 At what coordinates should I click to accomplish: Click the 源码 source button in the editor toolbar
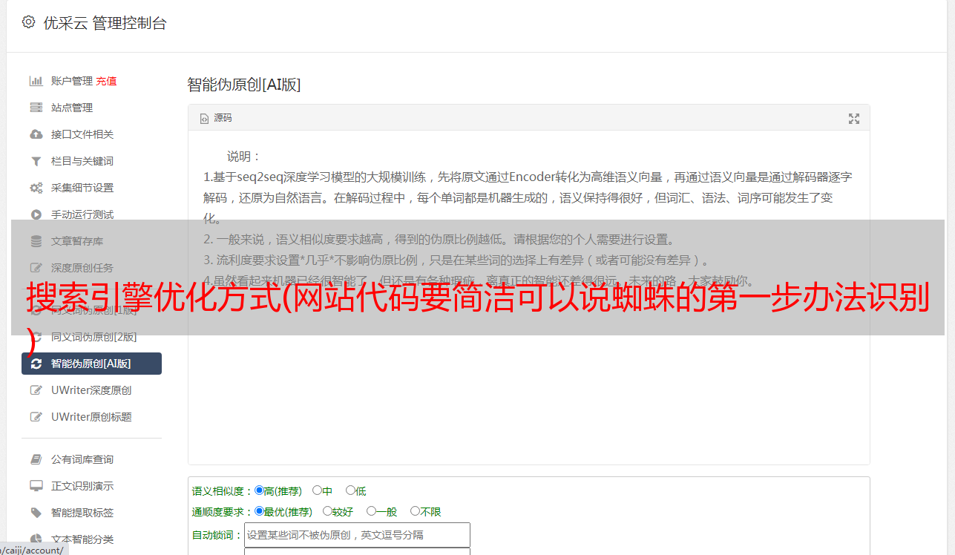216,118
